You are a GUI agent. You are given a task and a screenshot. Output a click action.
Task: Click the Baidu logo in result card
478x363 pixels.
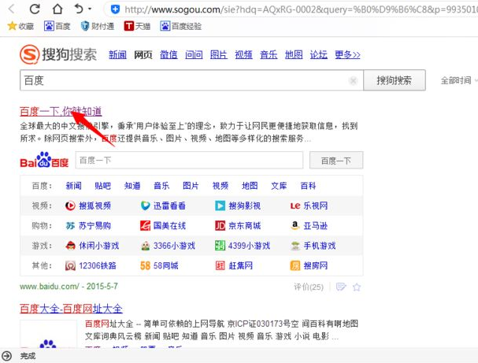click(x=45, y=161)
